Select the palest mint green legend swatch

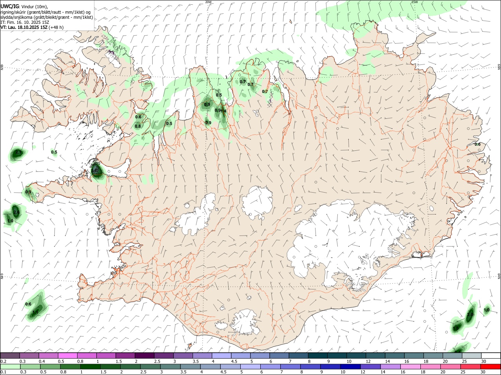(10, 366)
